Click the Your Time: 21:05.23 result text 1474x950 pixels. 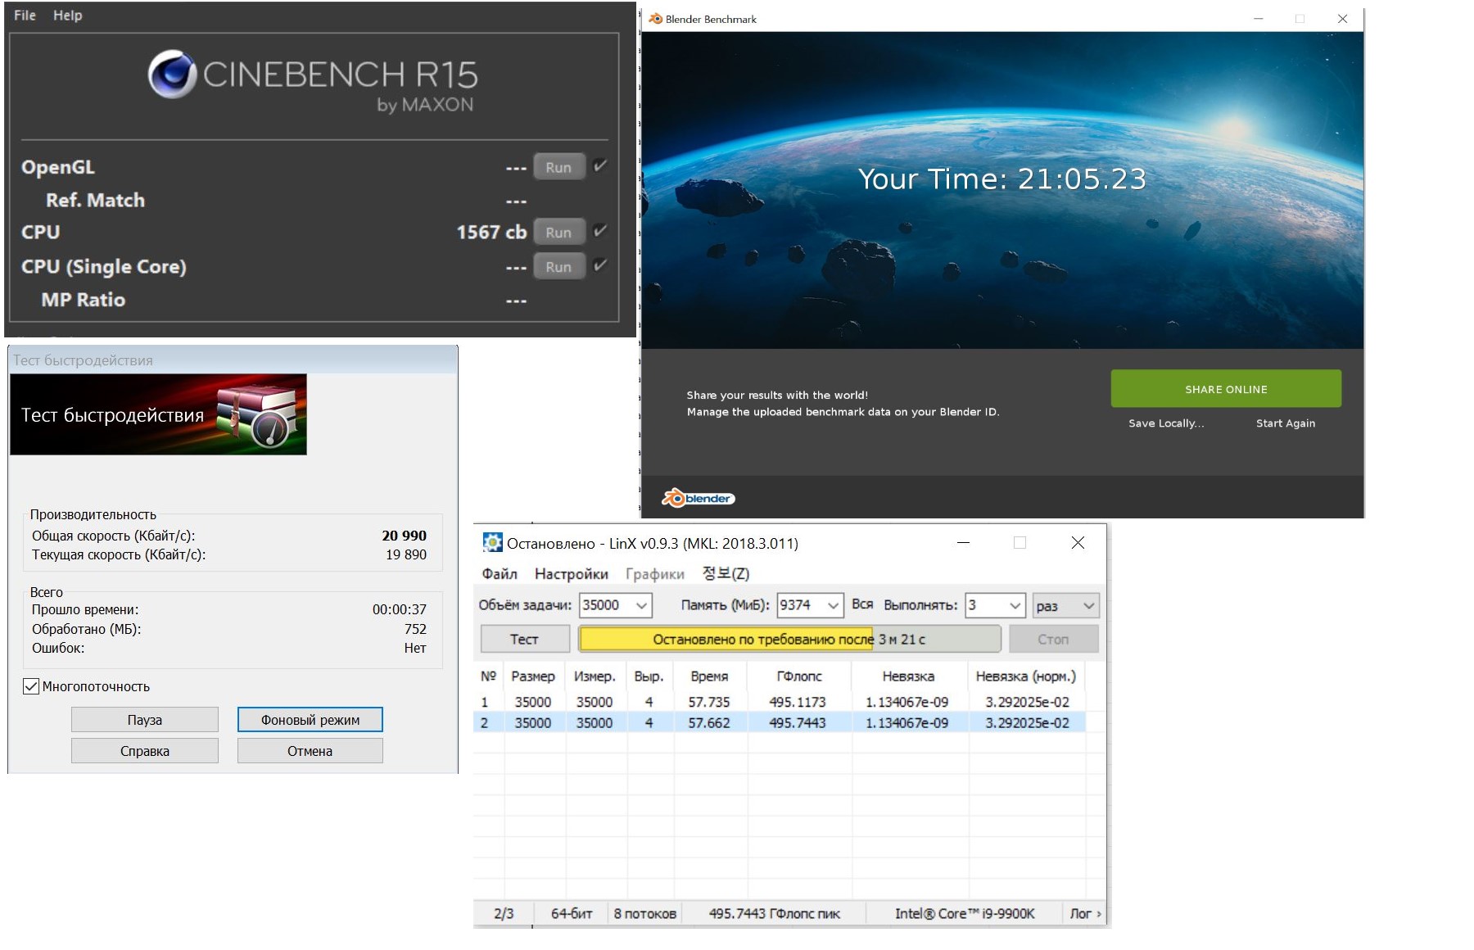pos(1002,179)
